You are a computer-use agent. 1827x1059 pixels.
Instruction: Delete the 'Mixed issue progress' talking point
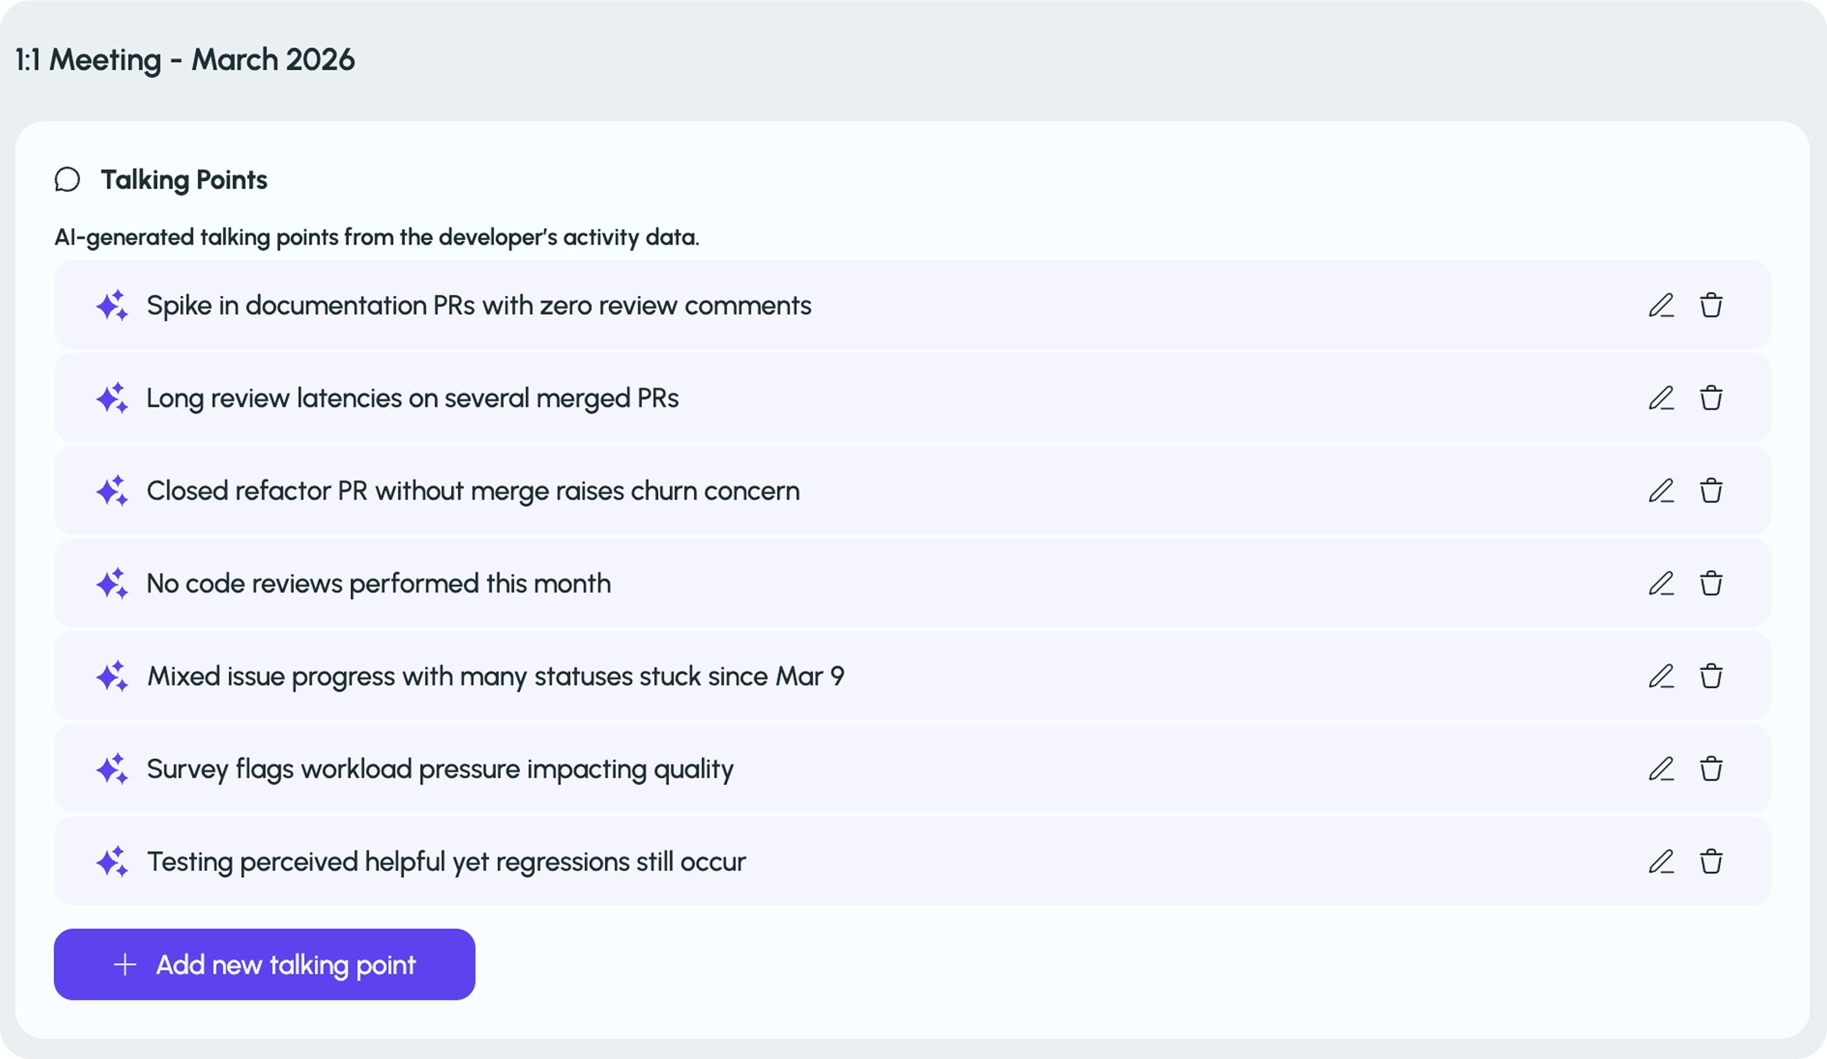[1711, 676]
